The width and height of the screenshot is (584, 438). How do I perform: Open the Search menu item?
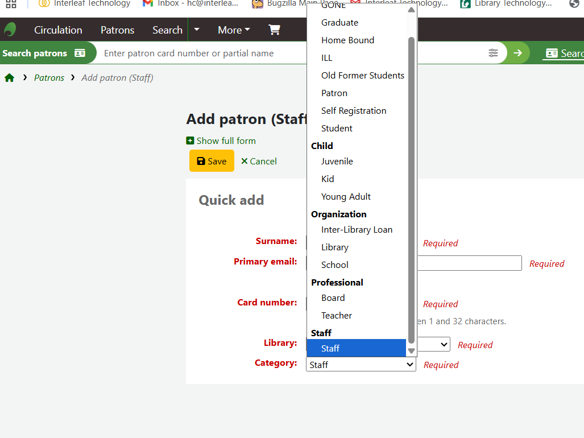click(x=167, y=30)
